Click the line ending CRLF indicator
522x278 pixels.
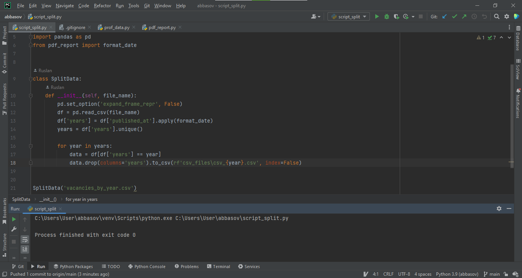click(x=388, y=274)
